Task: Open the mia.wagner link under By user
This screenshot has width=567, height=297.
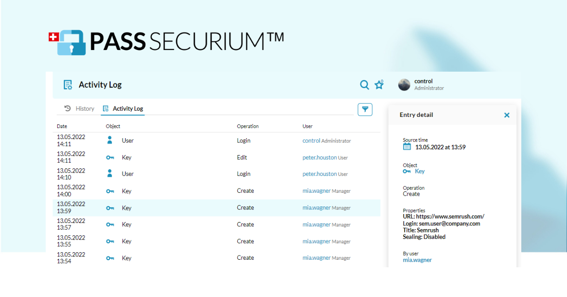Action: click(x=417, y=260)
